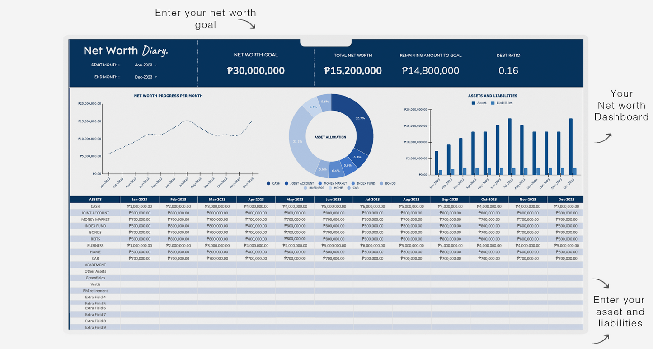Click the Dec-2023 asset bar in bar chart
This screenshot has height=349, width=653.
click(x=571, y=147)
